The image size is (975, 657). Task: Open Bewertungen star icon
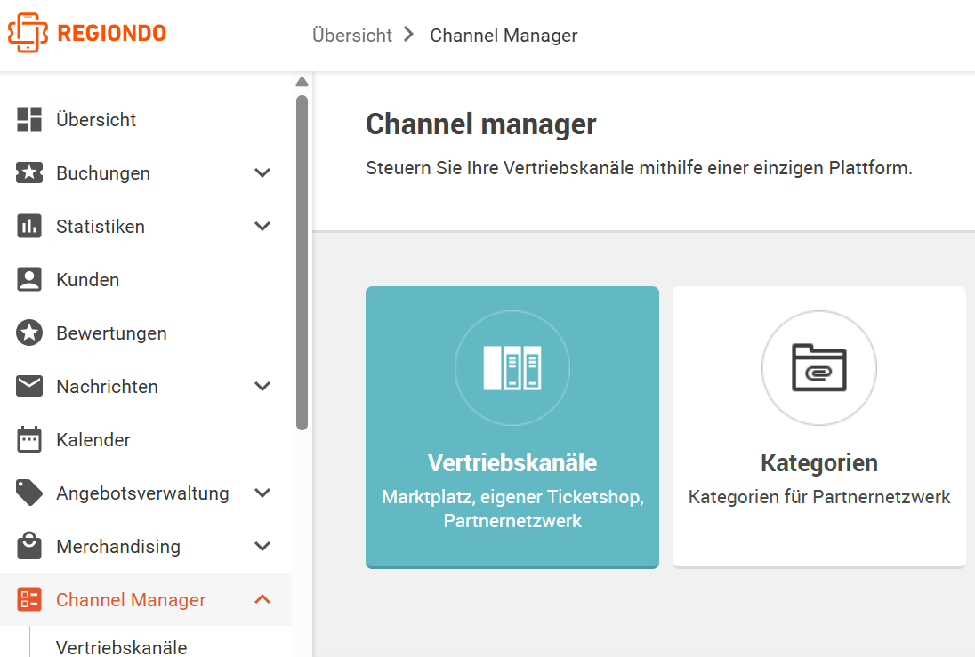pos(29,333)
